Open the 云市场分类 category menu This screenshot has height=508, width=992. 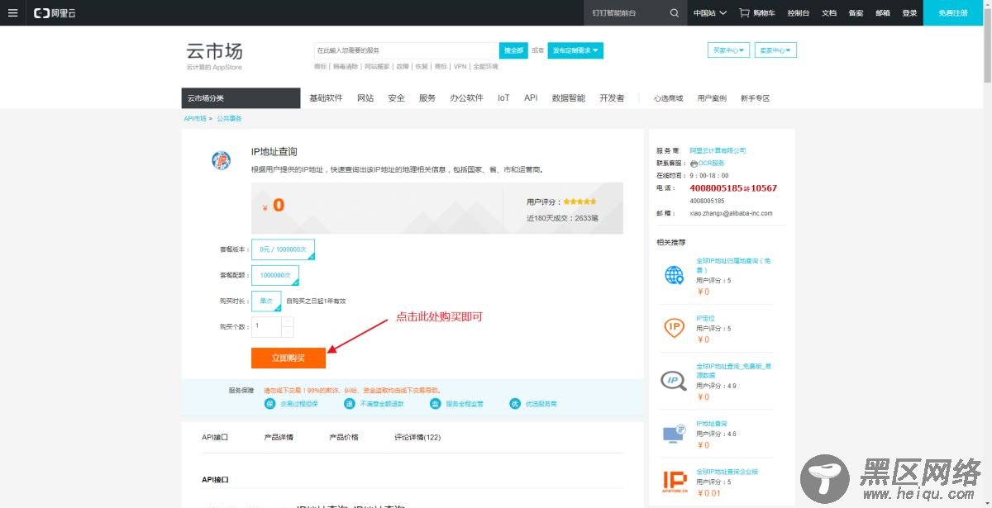[x=241, y=98]
